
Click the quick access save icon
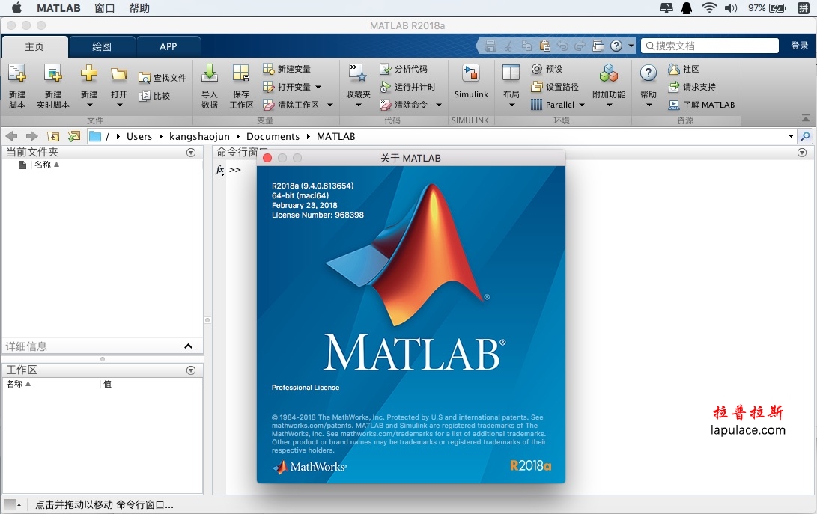490,46
